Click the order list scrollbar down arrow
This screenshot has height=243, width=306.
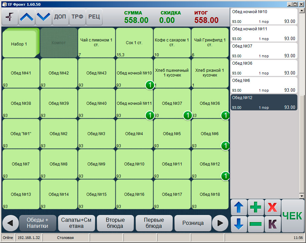[302, 196]
